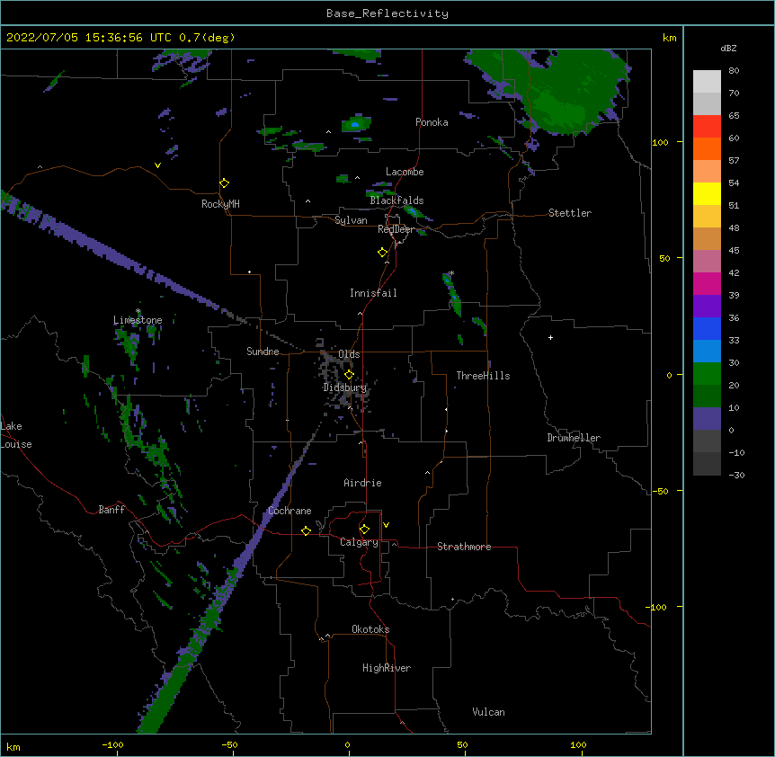Image resolution: width=775 pixels, height=757 pixels.
Task: Click the white plus marker east of ThreeHills
Action: click(x=550, y=337)
